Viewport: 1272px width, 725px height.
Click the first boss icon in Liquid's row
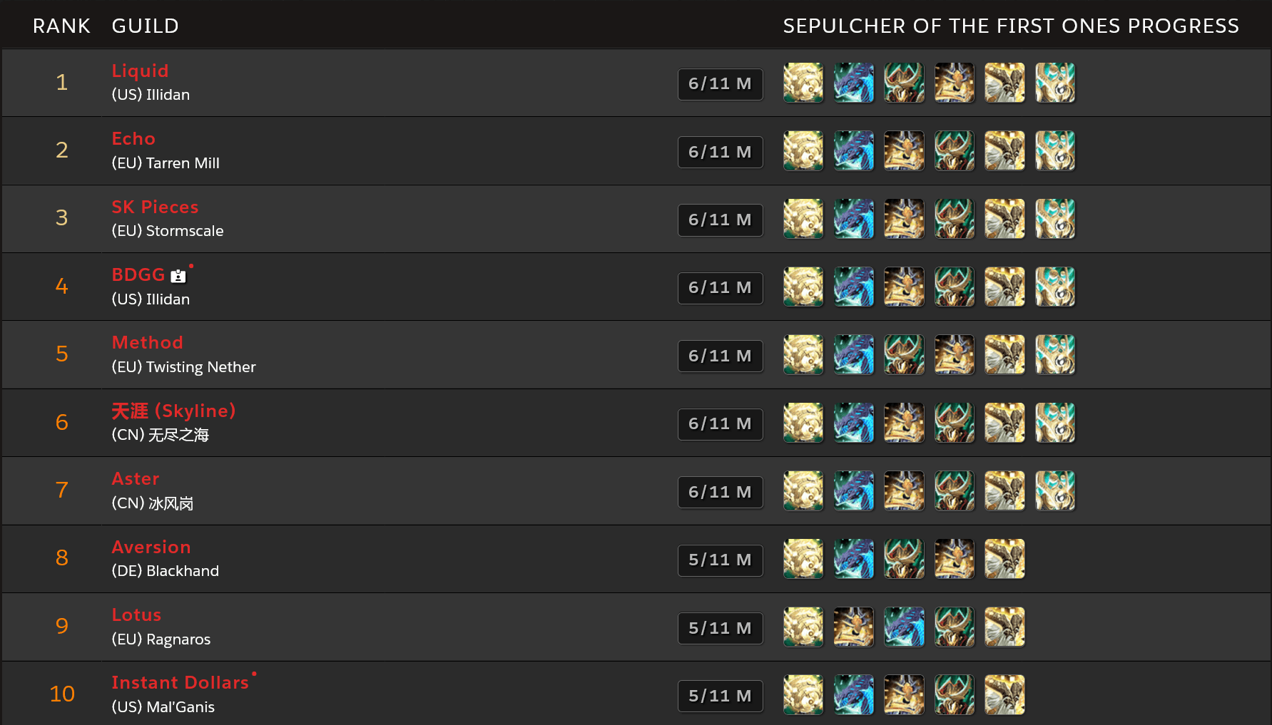[x=803, y=83]
